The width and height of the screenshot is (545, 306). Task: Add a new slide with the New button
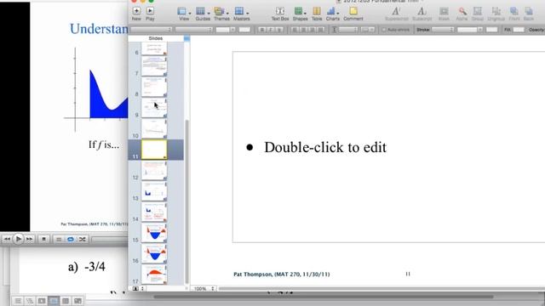[x=136, y=14]
